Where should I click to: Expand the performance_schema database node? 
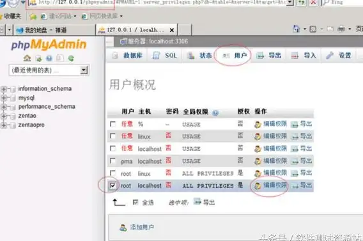coord(4,107)
